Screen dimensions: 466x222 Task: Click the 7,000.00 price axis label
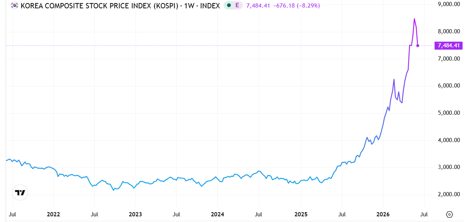click(449, 58)
